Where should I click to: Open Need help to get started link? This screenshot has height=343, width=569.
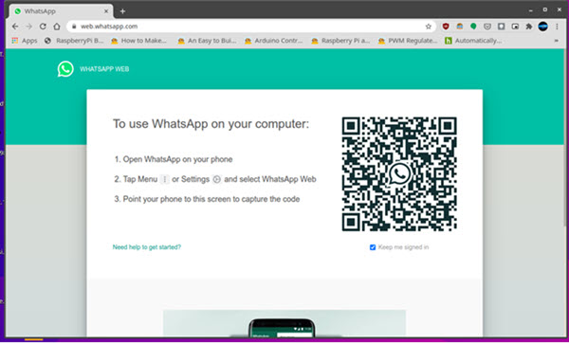coord(147,247)
